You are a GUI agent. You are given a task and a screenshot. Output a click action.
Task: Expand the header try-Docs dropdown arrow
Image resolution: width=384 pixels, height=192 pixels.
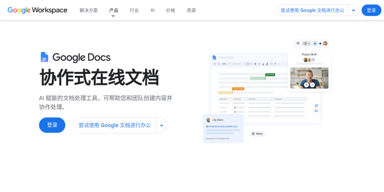click(x=354, y=10)
